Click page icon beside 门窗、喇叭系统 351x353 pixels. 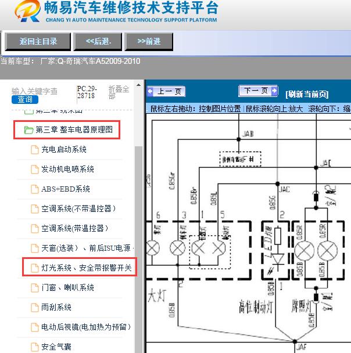pos(35,288)
